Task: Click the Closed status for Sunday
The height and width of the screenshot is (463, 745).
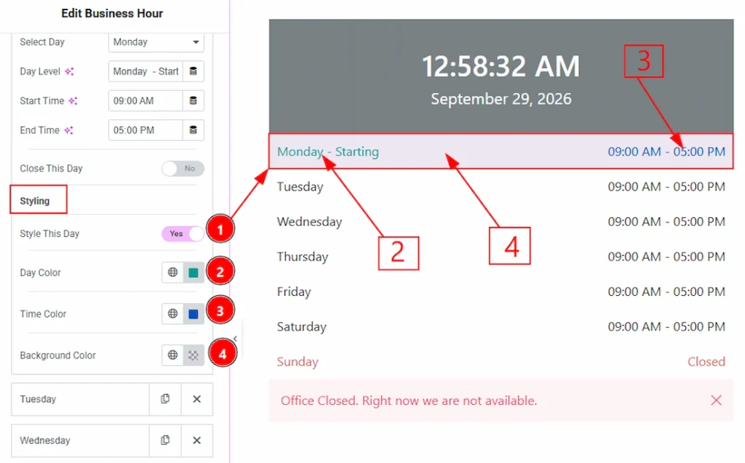Action: coord(706,361)
